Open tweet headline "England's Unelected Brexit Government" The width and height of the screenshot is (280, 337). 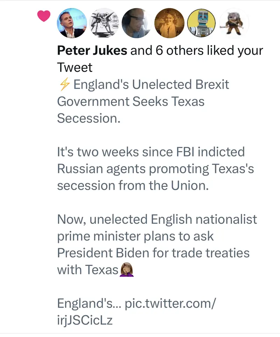click(150, 85)
